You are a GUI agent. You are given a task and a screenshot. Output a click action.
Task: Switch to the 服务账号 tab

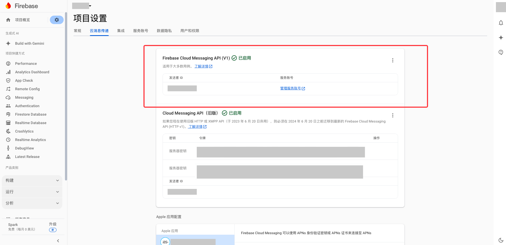(141, 31)
